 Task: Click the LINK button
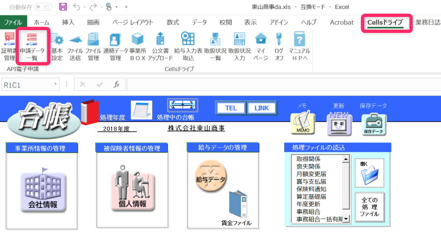tap(261, 108)
